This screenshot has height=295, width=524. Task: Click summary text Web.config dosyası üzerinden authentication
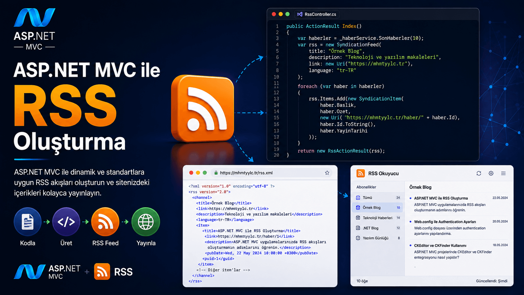click(x=449, y=228)
